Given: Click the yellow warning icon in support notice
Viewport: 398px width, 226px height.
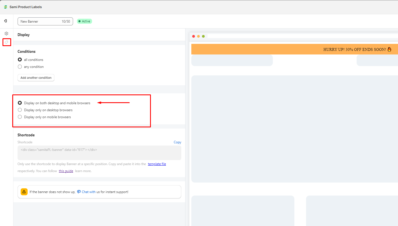Looking at the screenshot, I should [24, 192].
